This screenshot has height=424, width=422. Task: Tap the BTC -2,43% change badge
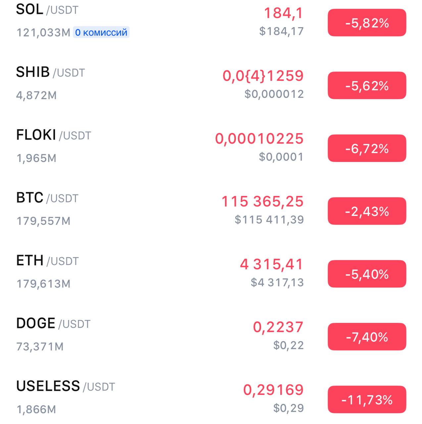(x=367, y=211)
